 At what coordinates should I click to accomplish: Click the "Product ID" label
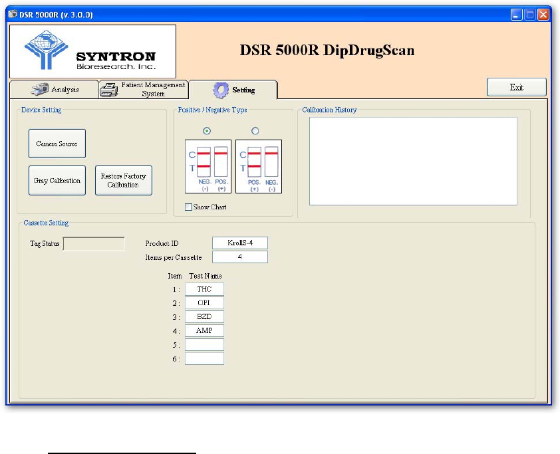pyautogui.click(x=162, y=243)
